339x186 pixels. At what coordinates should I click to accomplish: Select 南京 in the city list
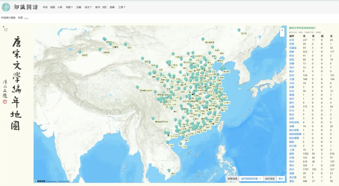tap(292, 154)
